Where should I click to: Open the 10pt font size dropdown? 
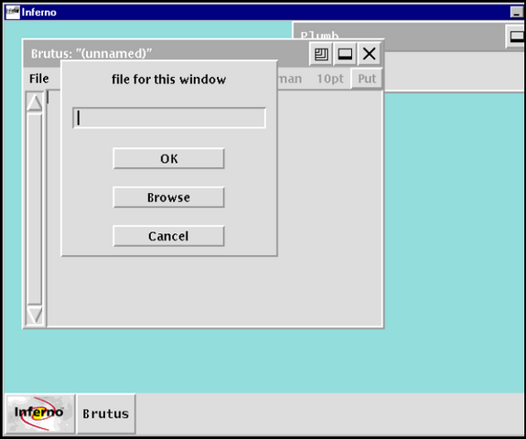coord(330,79)
